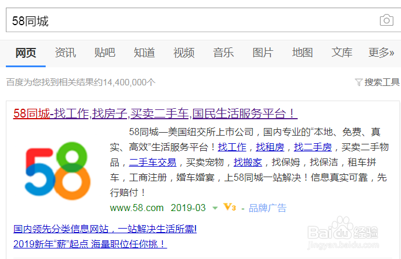Click the result count text 14,400,000个
Viewport: 401px width, 259px height.
(129, 82)
